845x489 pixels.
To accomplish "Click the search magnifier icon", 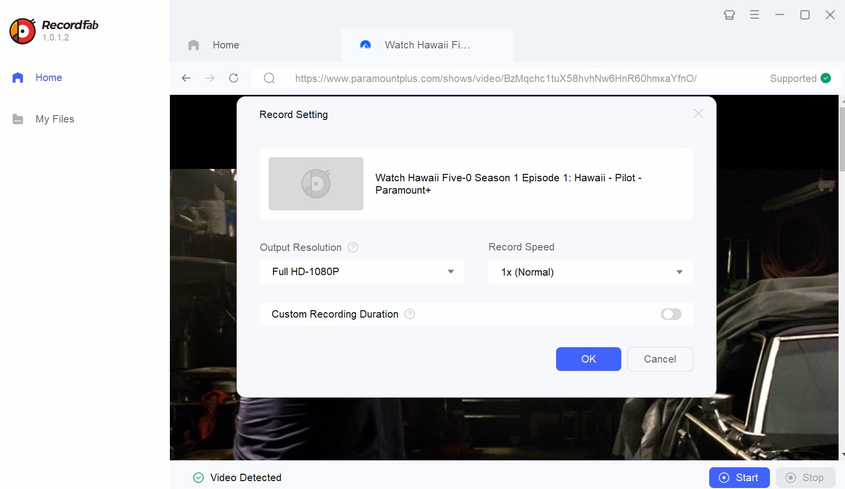I will coord(269,78).
